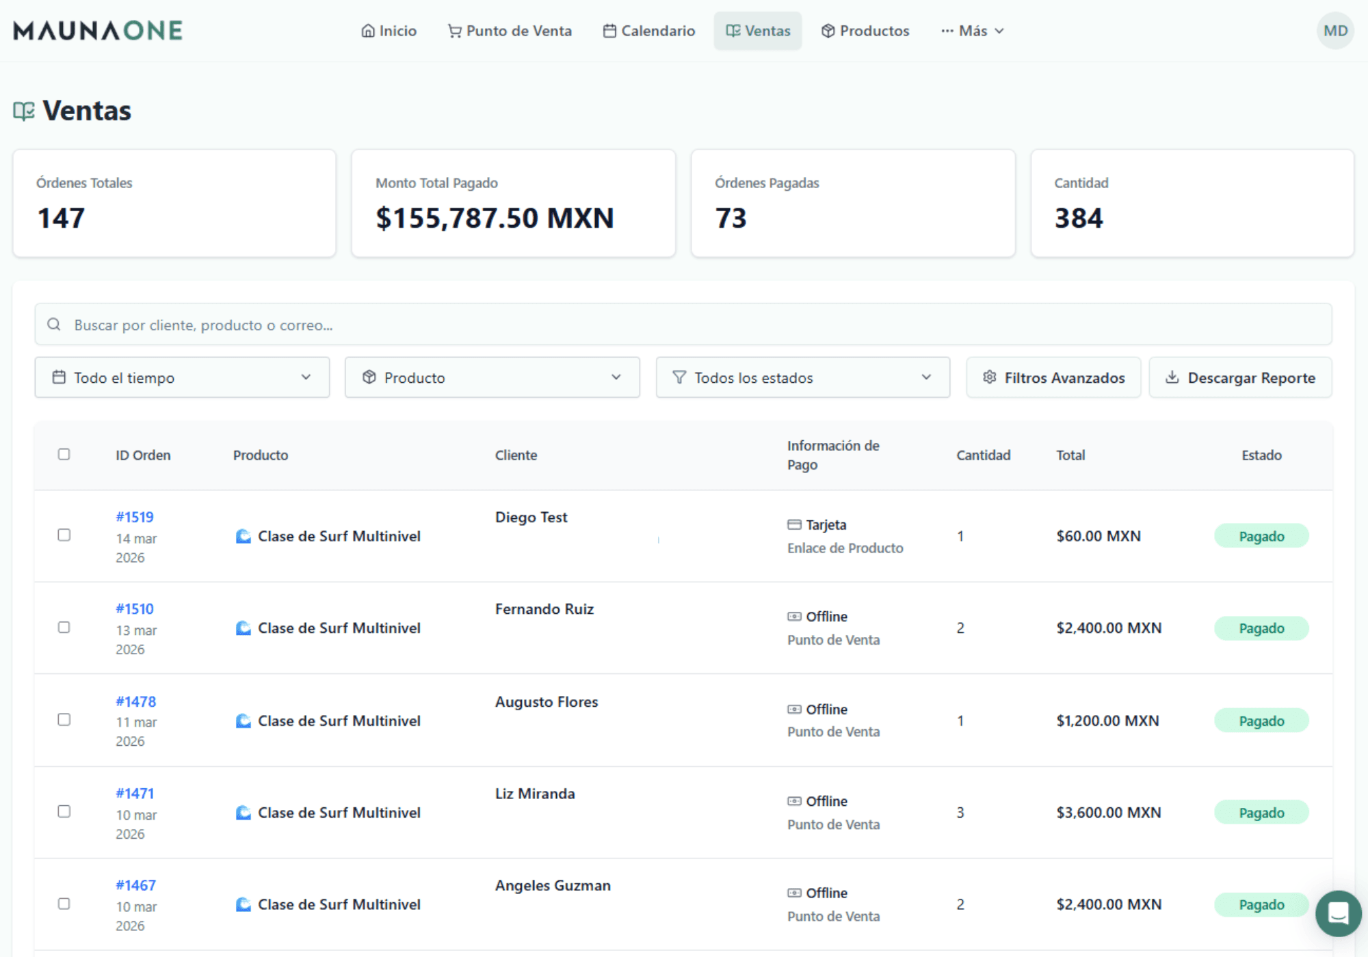Screen dimensions: 1368x957
Task: Open order link #1478
Action: 135,701
